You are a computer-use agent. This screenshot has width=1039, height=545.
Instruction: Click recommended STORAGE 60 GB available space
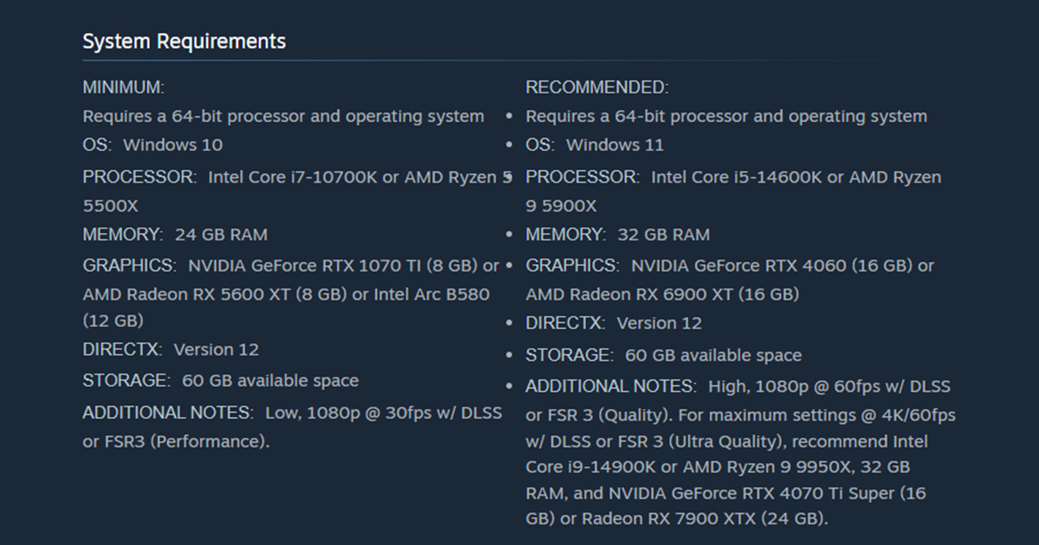pos(663,355)
